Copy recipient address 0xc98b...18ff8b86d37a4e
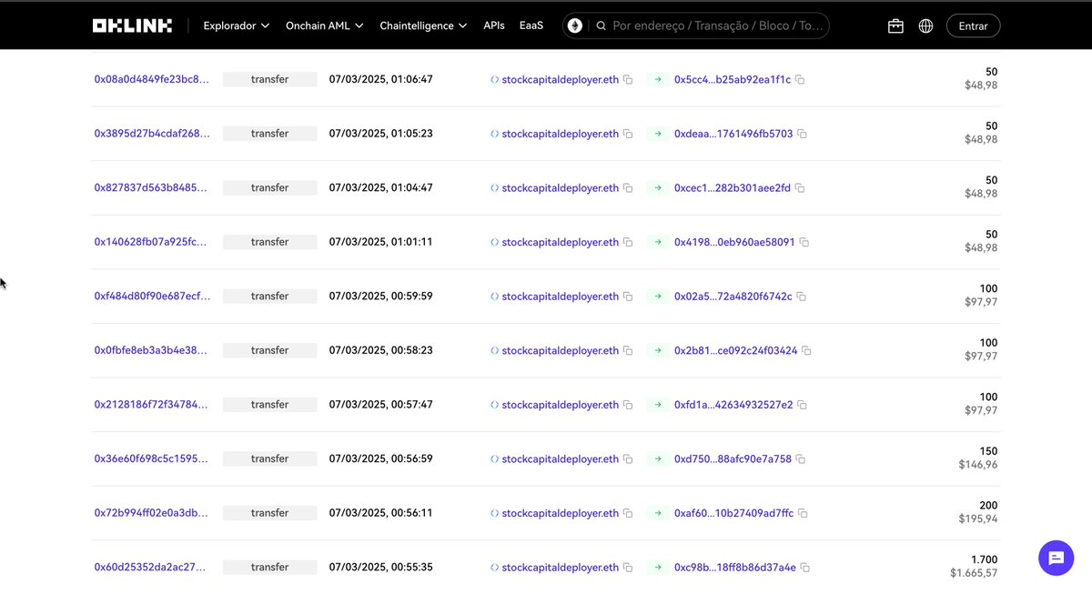Viewport: 1092px width, 594px height. click(x=805, y=568)
